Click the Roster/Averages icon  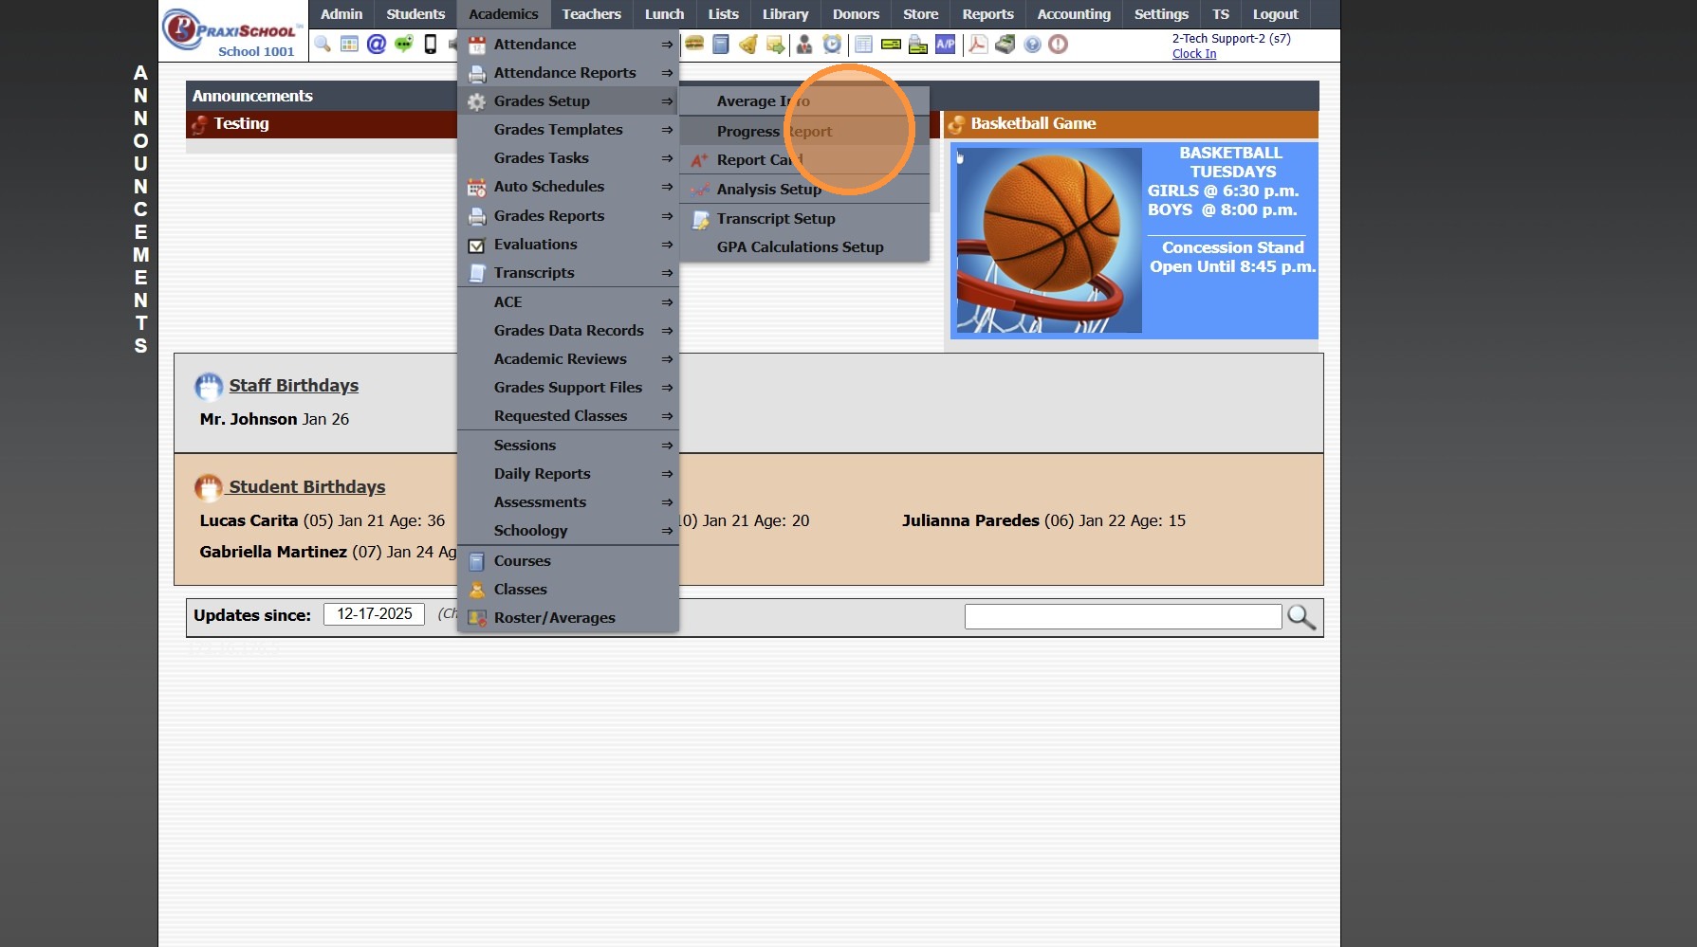pyautogui.click(x=477, y=619)
